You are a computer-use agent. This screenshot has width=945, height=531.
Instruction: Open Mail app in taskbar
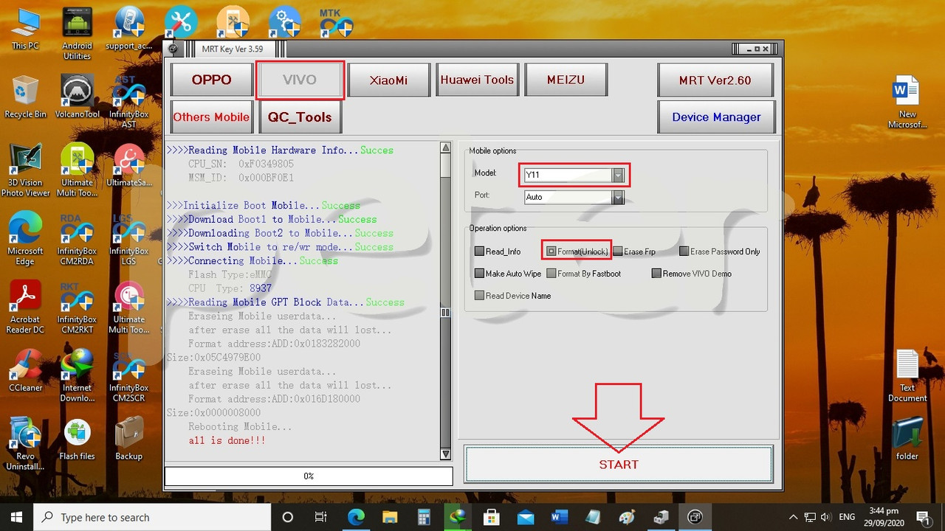(525, 517)
